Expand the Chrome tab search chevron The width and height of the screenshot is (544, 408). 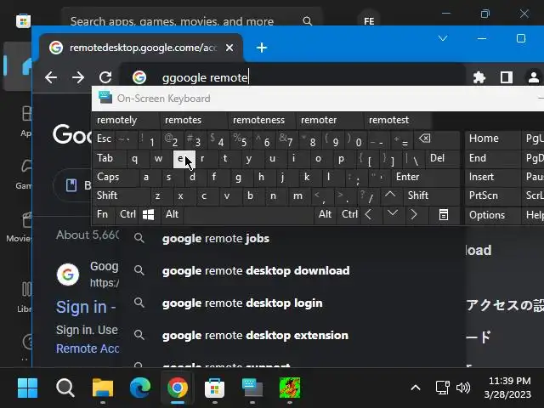pyautogui.click(x=443, y=38)
